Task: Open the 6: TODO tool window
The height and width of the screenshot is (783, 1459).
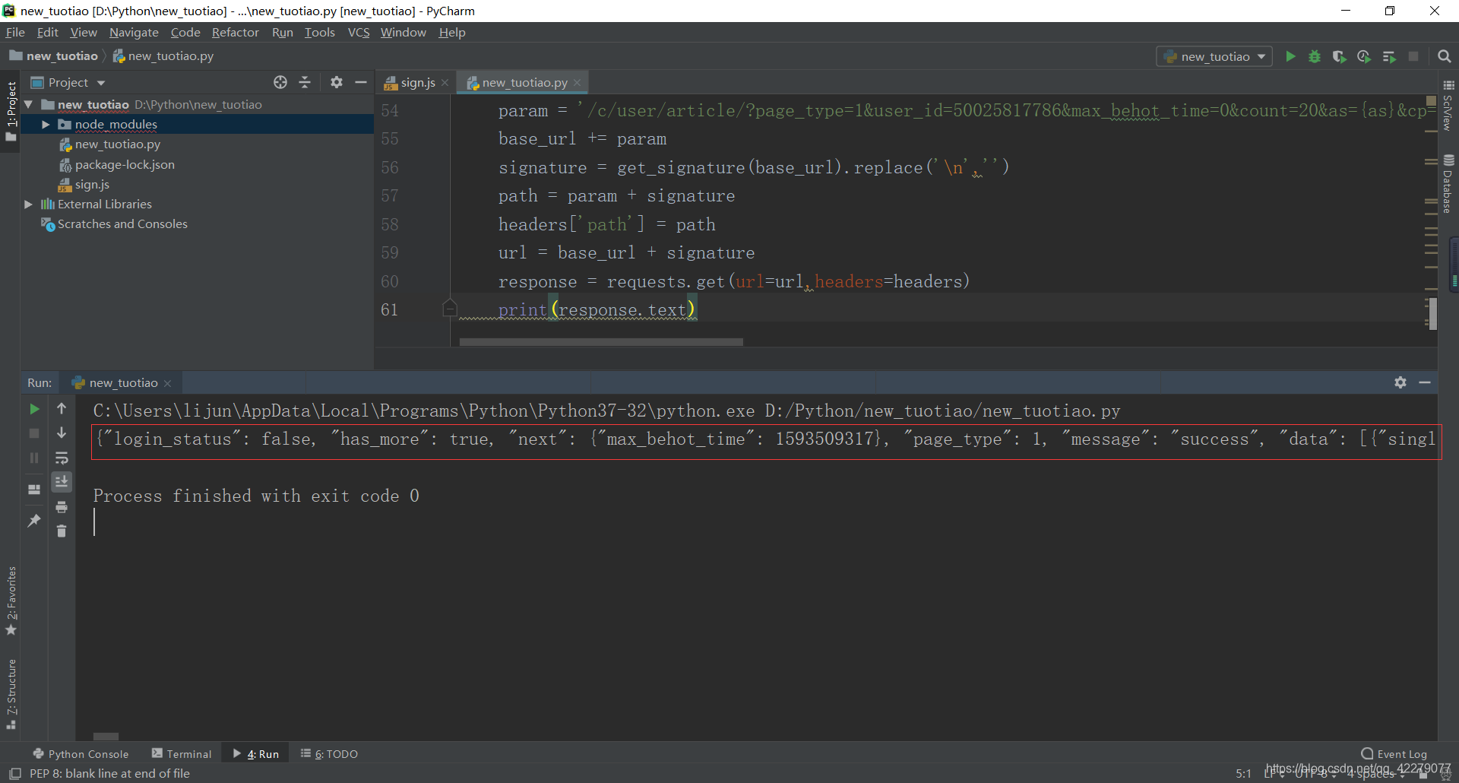Action: click(x=329, y=754)
